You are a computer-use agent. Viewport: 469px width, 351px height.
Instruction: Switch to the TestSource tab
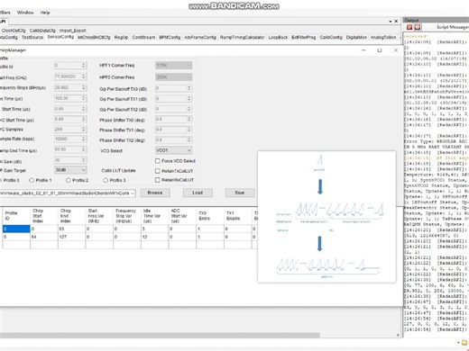(x=32, y=38)
